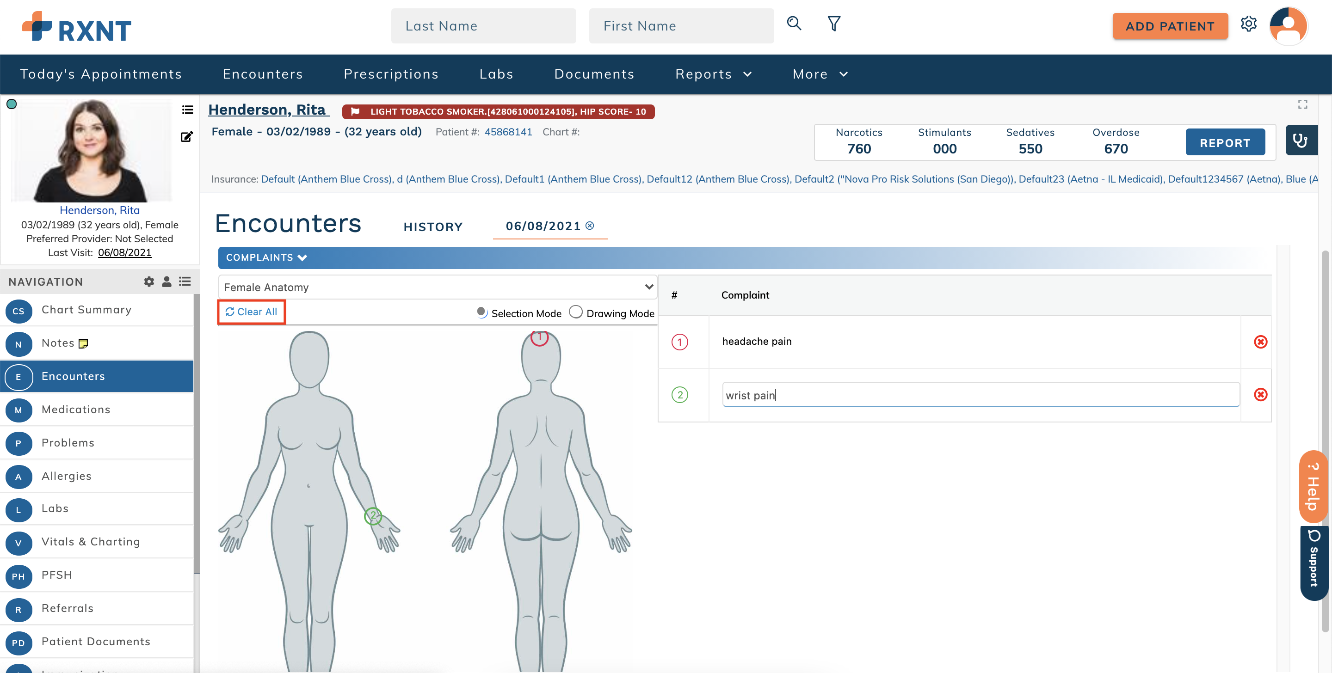The width and height of the screenshot is (1332, 673).
Task: Click the Last Name search field
Action: (x=483, y=26)
